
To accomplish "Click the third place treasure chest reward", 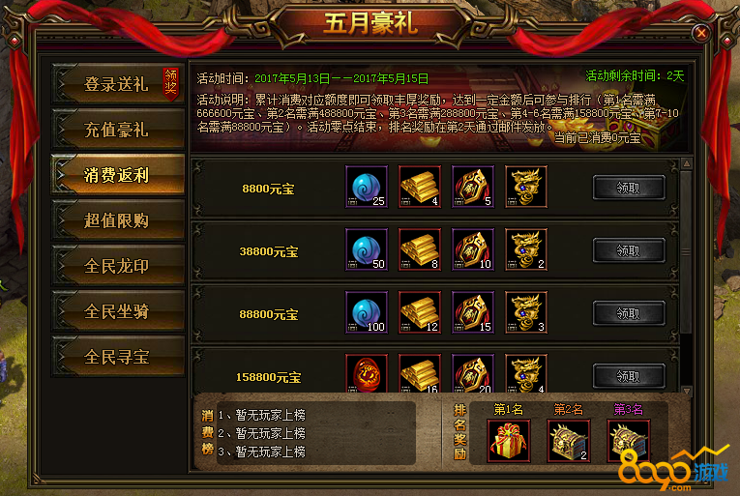I will pos(628,440).
